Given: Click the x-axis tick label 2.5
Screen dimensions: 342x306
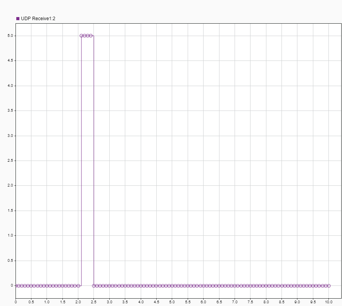Looking at the screenshot, I should pyautogui.click(x=94, y=302).
